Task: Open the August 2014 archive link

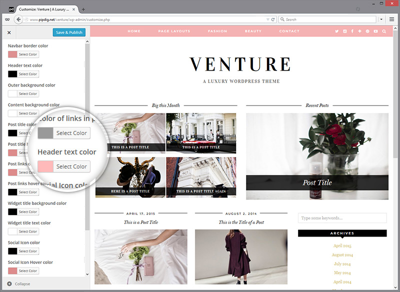Action: [x=342, y=255]
